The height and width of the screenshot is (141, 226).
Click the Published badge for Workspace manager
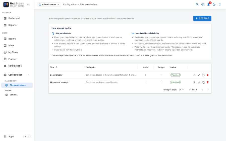pos(176,82)
